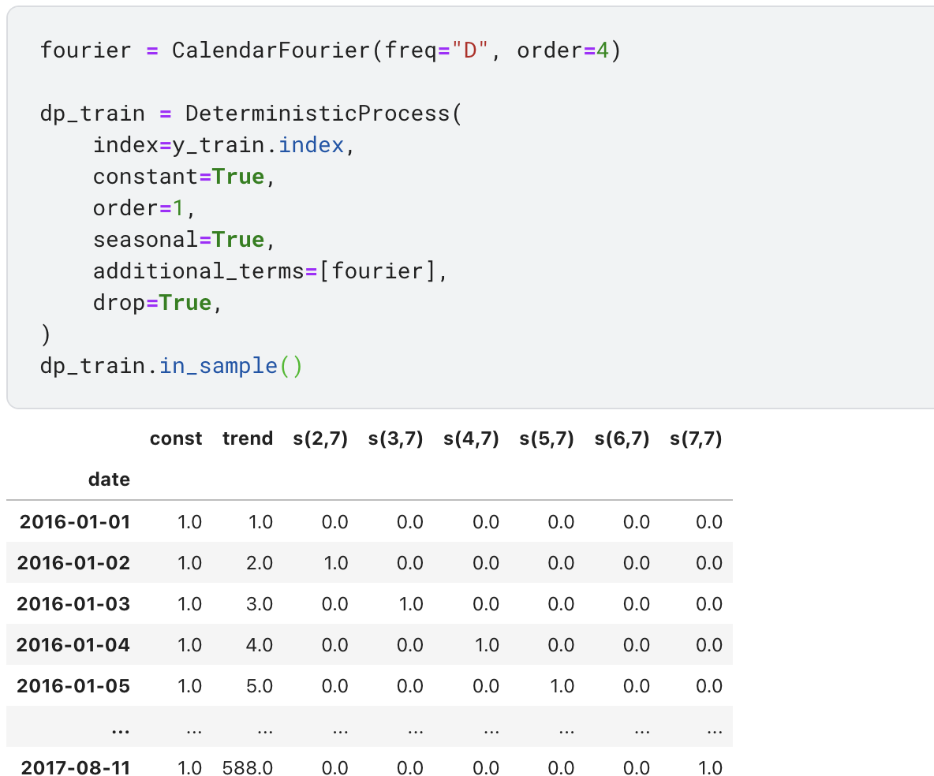The image size is (934, 776).
Task: Click the date index label
Action: [109, 479]
